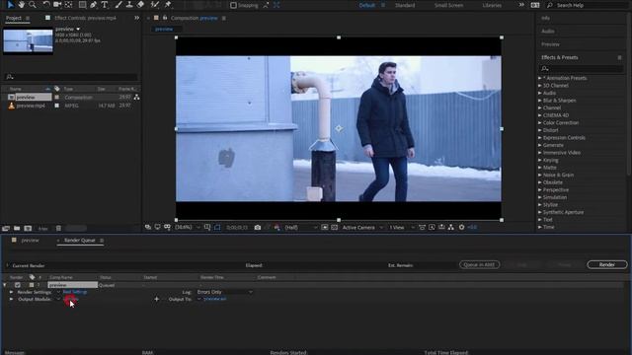Select the Roto Brush tool
This screenshot has width=632, height=355.
coord(155,5)
